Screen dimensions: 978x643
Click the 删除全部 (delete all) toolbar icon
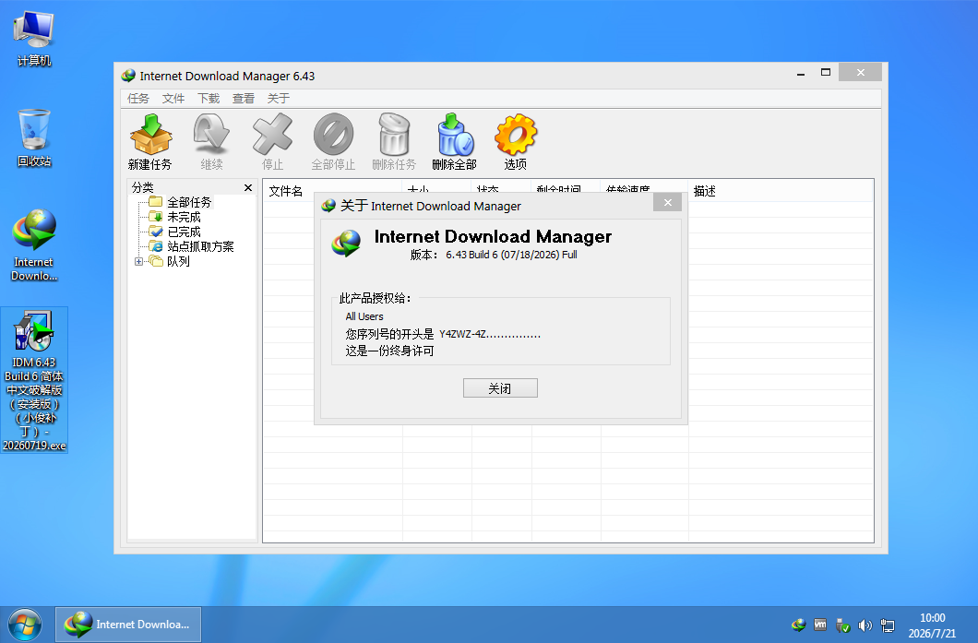tap(454, 141)
